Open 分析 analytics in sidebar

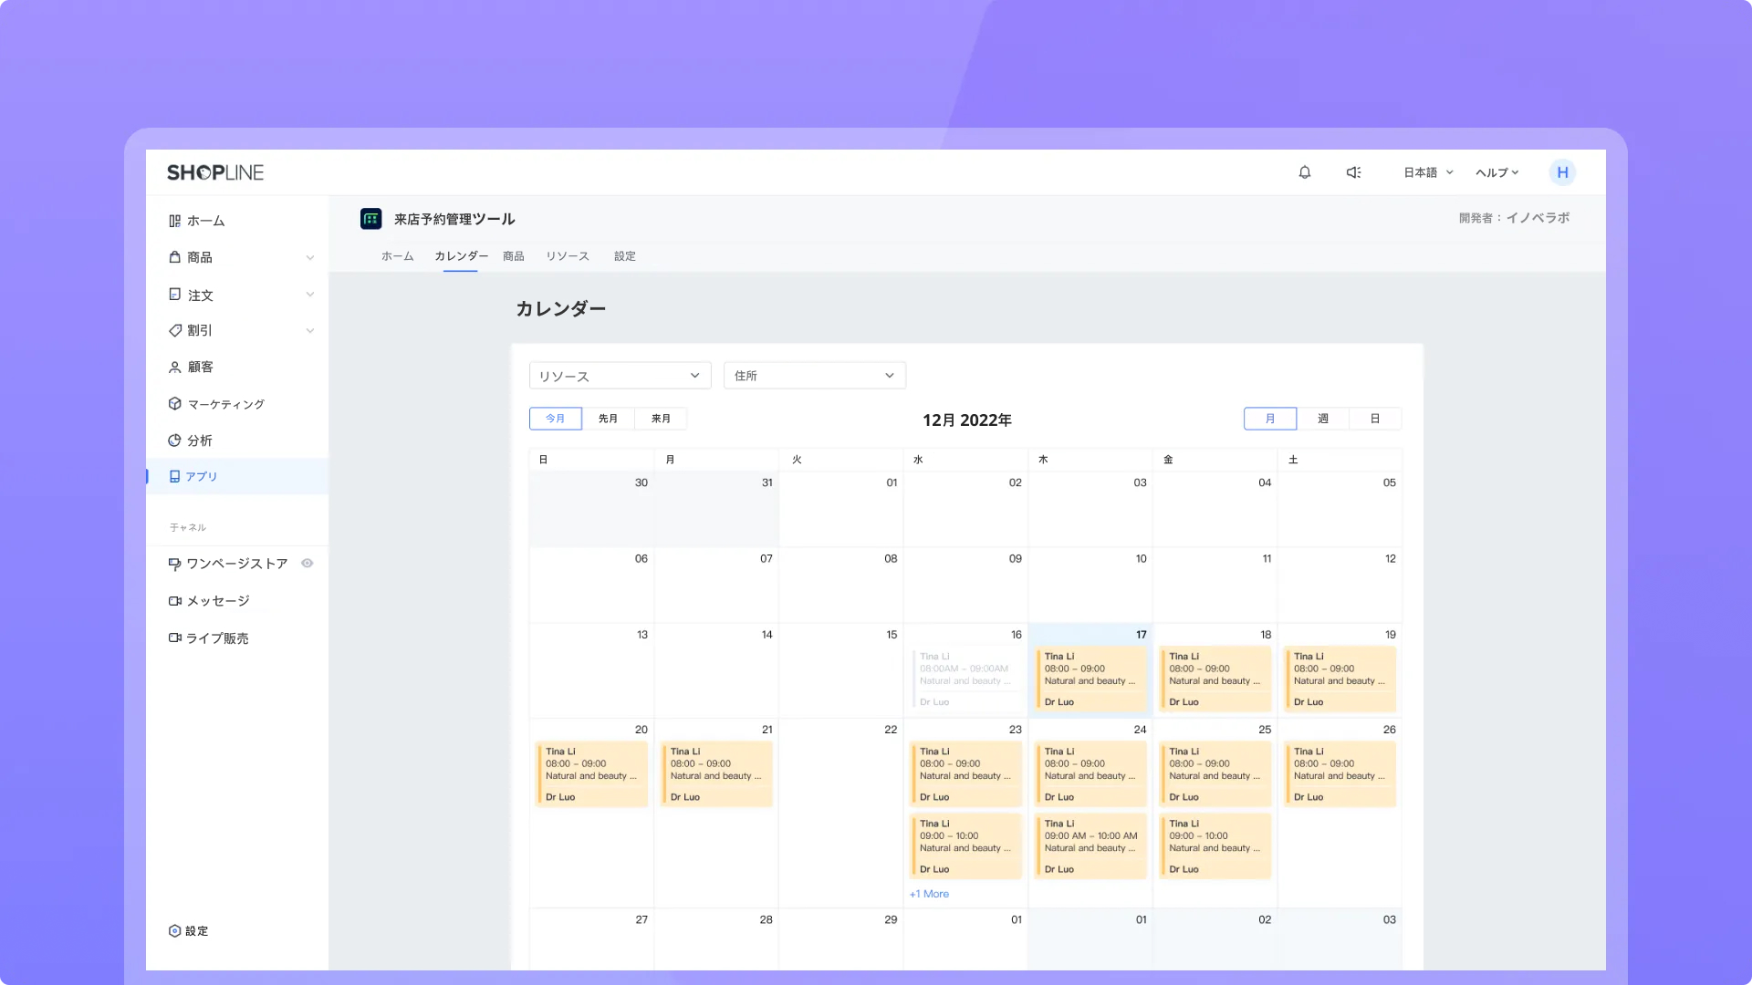199,441
